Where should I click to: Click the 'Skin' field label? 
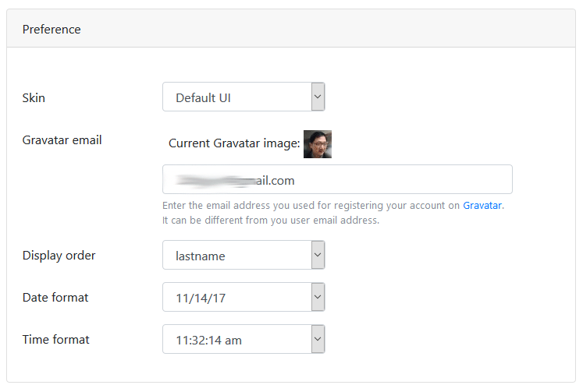pyautogui.click(x=34, y=97)
